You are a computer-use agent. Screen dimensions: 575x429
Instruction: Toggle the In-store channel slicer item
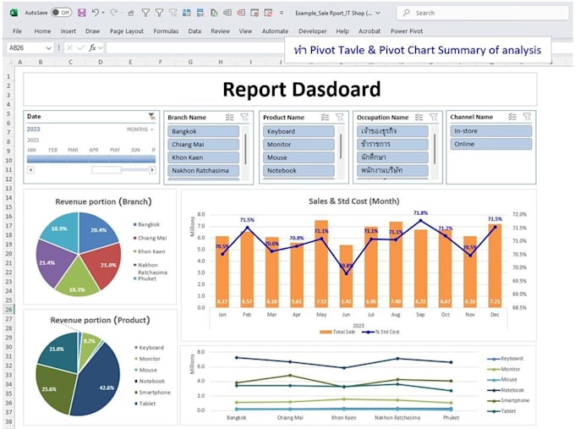click(491, 131)
